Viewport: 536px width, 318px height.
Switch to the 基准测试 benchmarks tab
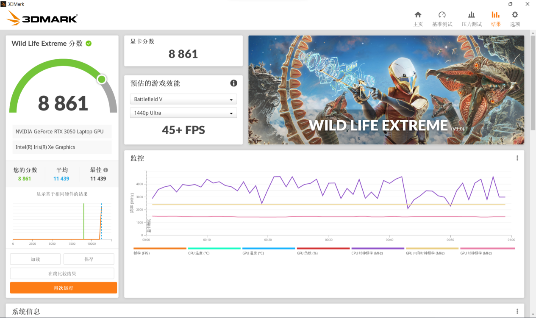point(442,19)
